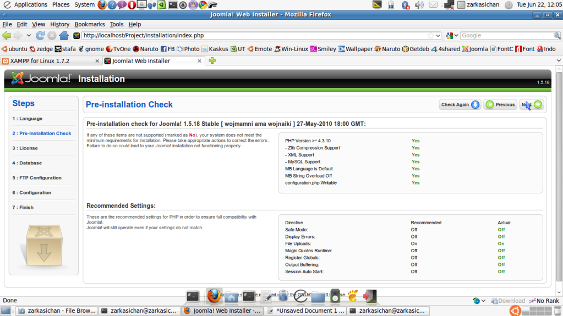
Task: Click the Bluetooth tray icon
Action: pyautogui.click(x=406, y=5)
